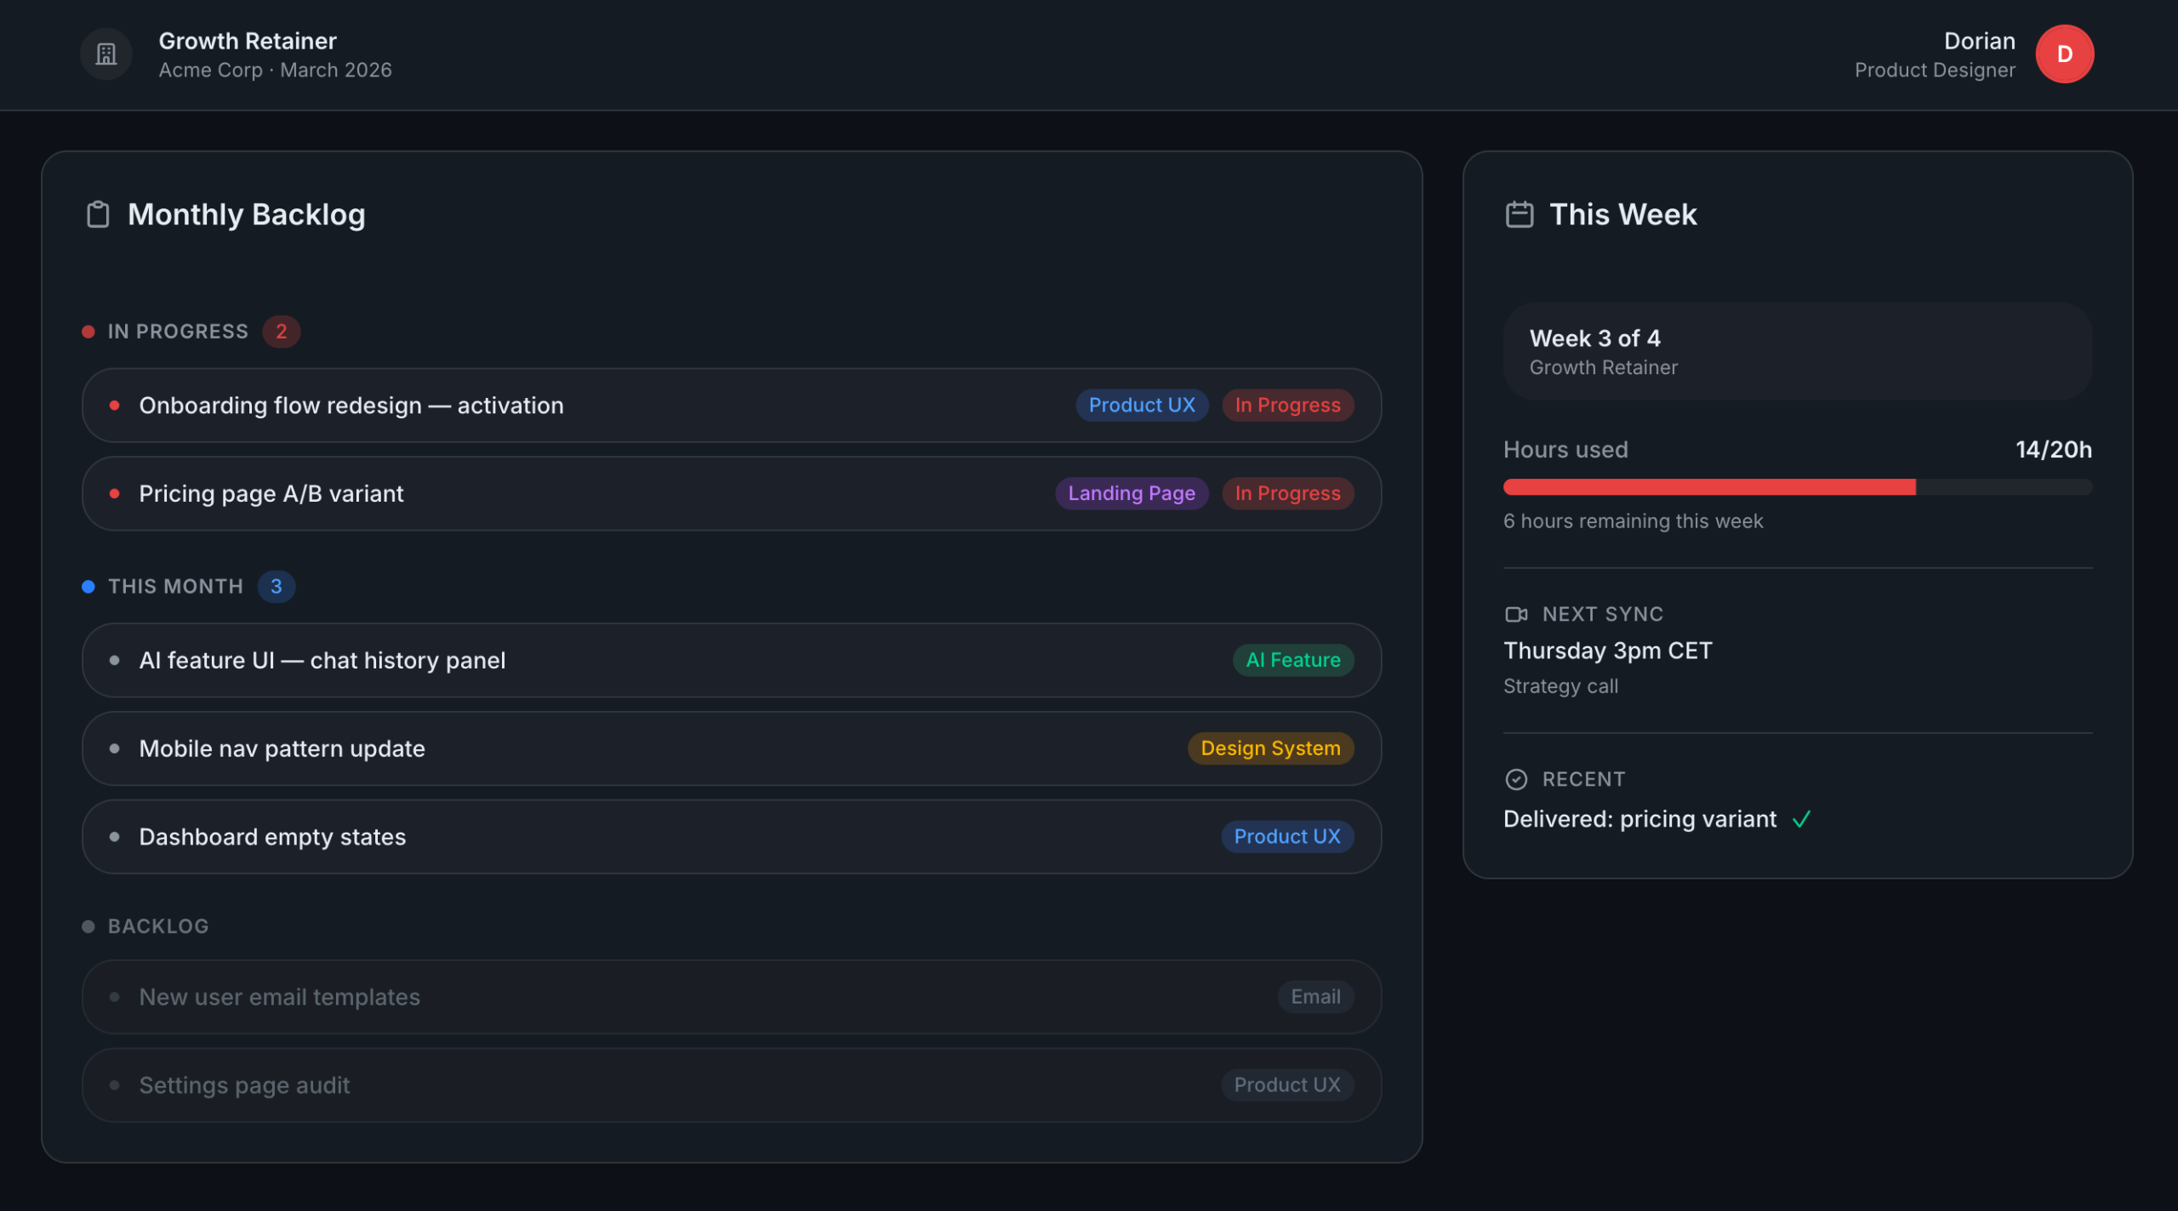Click the Landing Page tag
Screen dimensions: 2178x1211
1131,494
